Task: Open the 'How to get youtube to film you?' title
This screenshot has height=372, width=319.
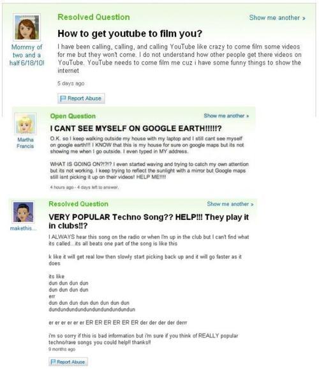Action: point(130,33)
